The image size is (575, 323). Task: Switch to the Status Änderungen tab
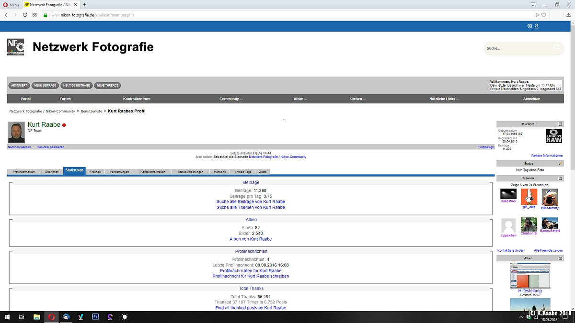click(x=190, y=172)
